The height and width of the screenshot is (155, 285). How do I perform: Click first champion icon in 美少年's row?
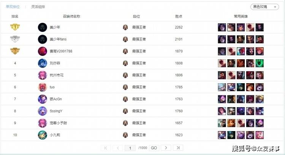point(222,27)
